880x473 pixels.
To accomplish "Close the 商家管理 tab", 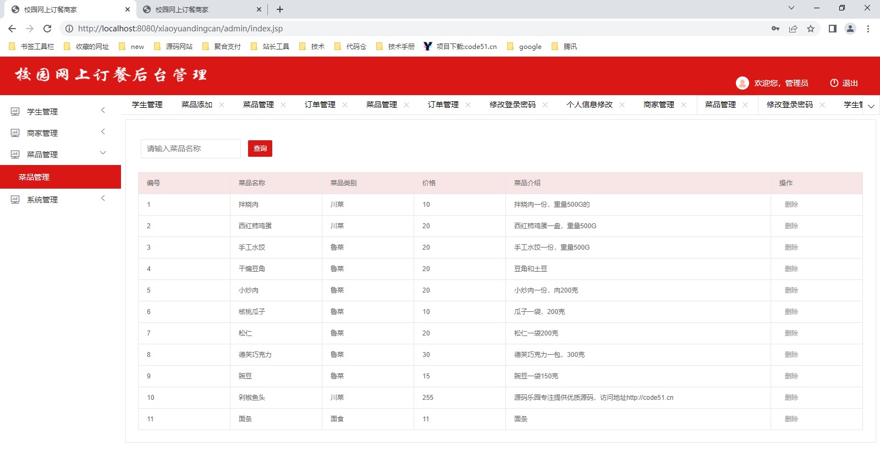I will pyautogui.click(x=684, y=105).
